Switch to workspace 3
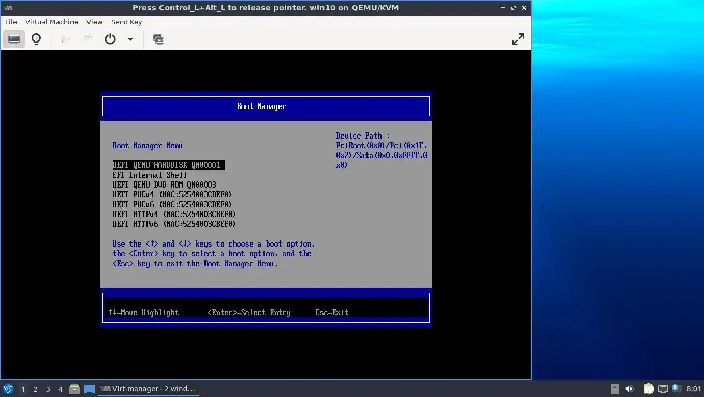The width and height of the screenshot is (704, 397). click(x=48, y=389)
